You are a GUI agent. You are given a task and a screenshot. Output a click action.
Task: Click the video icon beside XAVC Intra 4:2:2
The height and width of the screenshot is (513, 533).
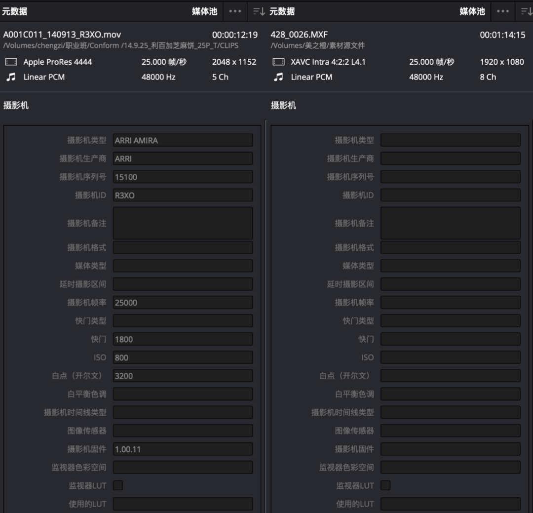[278, 62]
